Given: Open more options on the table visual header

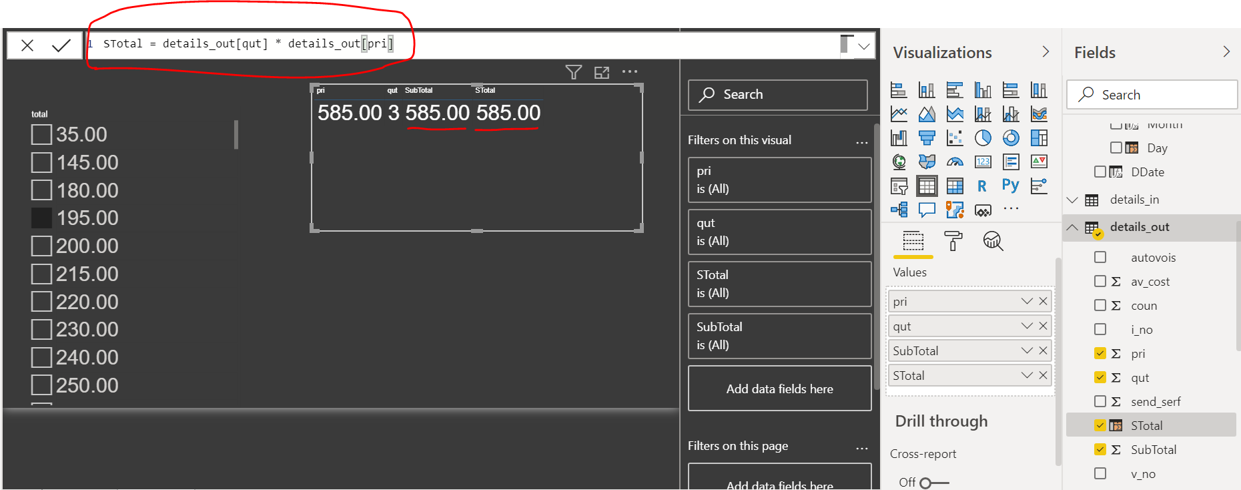Looking at the screenshot, I should coord(630,71).
